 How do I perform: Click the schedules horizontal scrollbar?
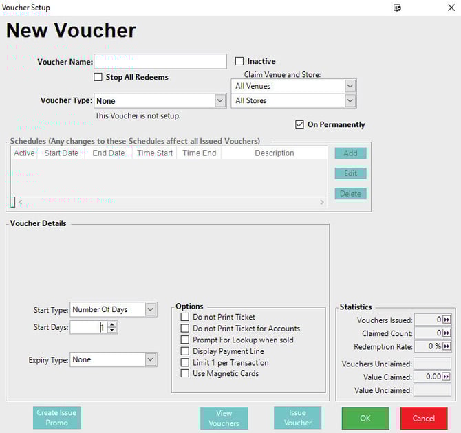click(169, 202)
